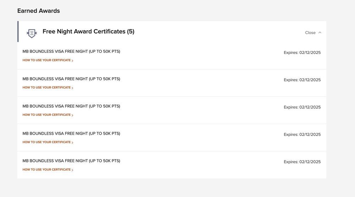The image size is (355, 197).
Task: Select Free Night Award Certificates (5) heading
Action: click(88, 32)
